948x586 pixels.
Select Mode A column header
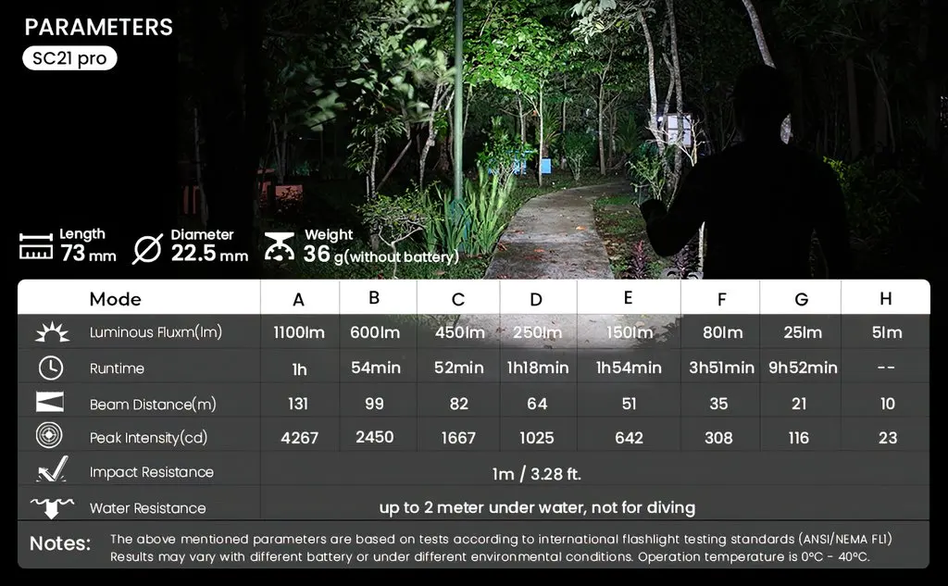tap(298, 299)
